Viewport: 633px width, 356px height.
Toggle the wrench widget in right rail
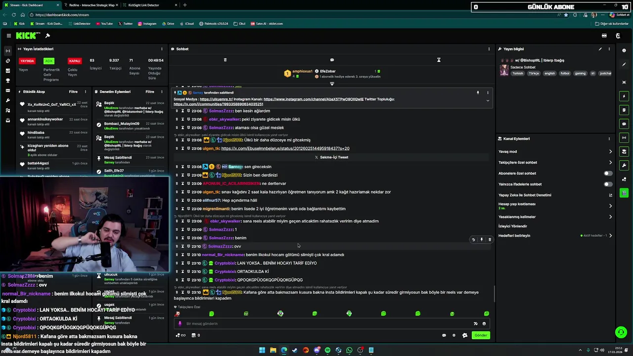(624, 165)
